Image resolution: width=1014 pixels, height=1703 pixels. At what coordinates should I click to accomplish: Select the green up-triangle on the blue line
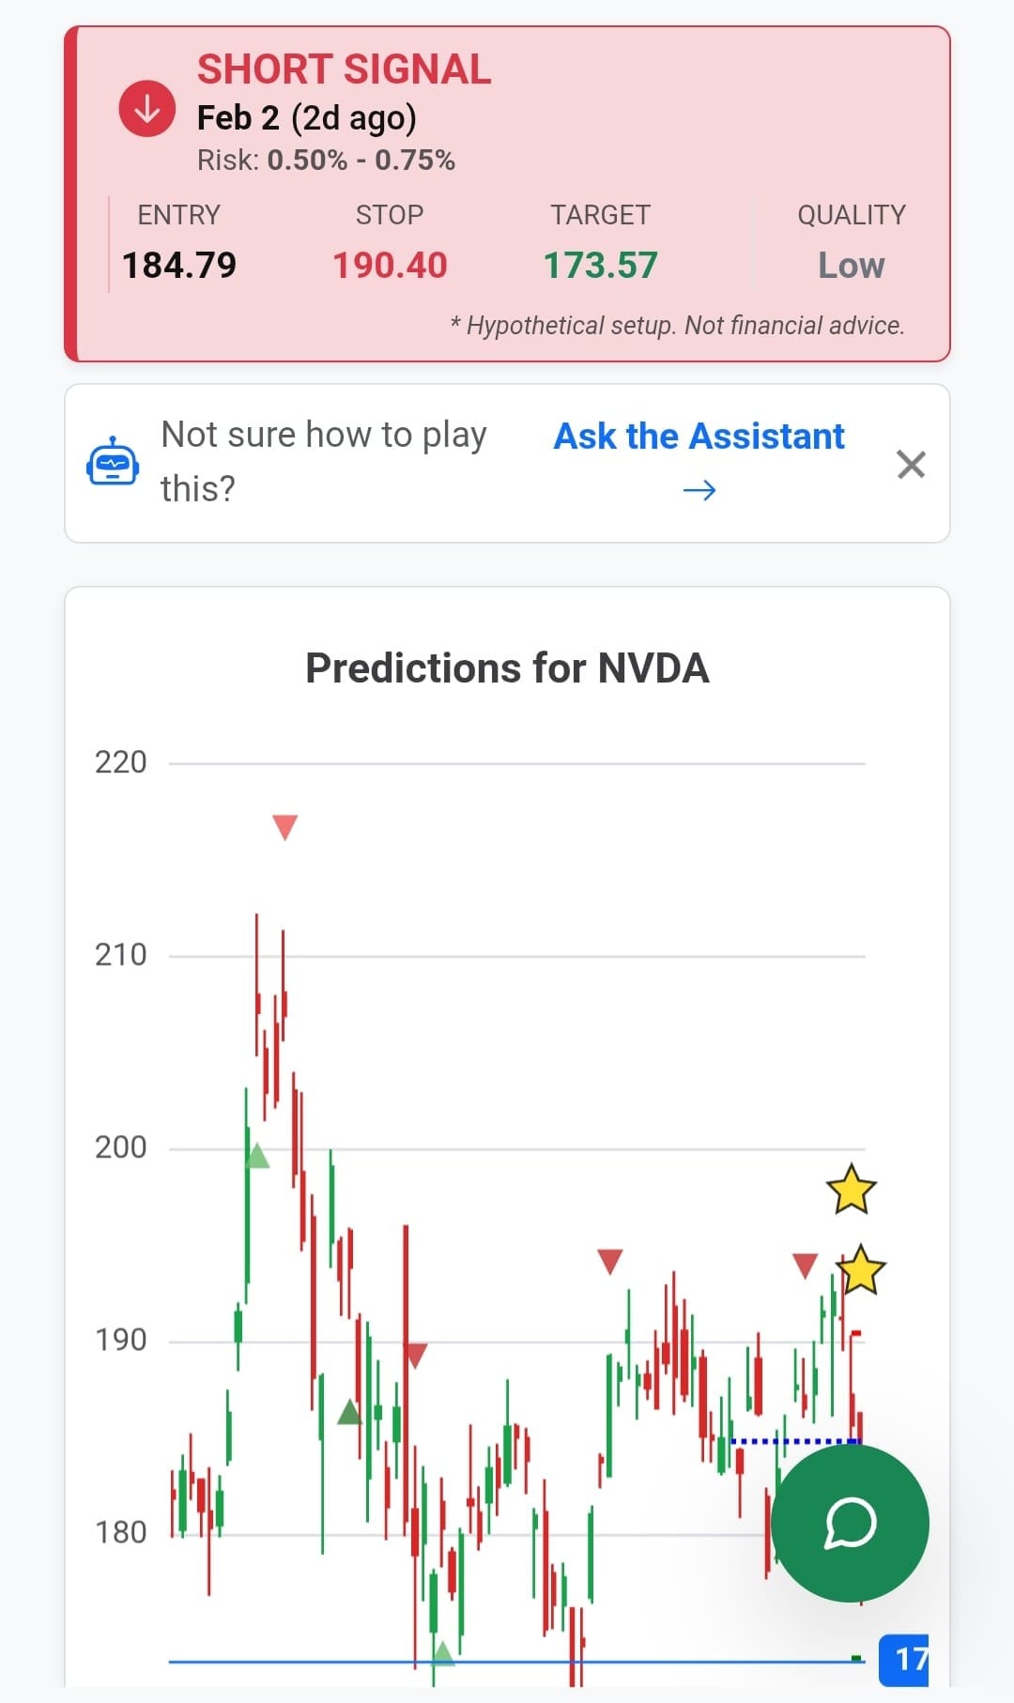click(x=442, y=1653)
